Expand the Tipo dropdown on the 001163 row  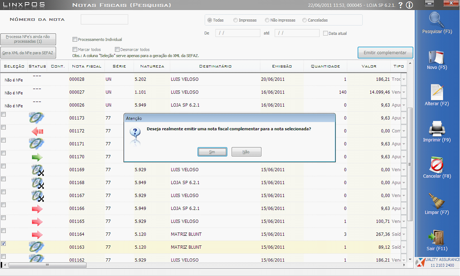(x=404, y=247)
